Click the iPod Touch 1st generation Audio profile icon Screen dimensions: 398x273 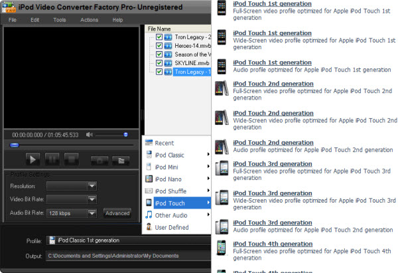[222, 66]
